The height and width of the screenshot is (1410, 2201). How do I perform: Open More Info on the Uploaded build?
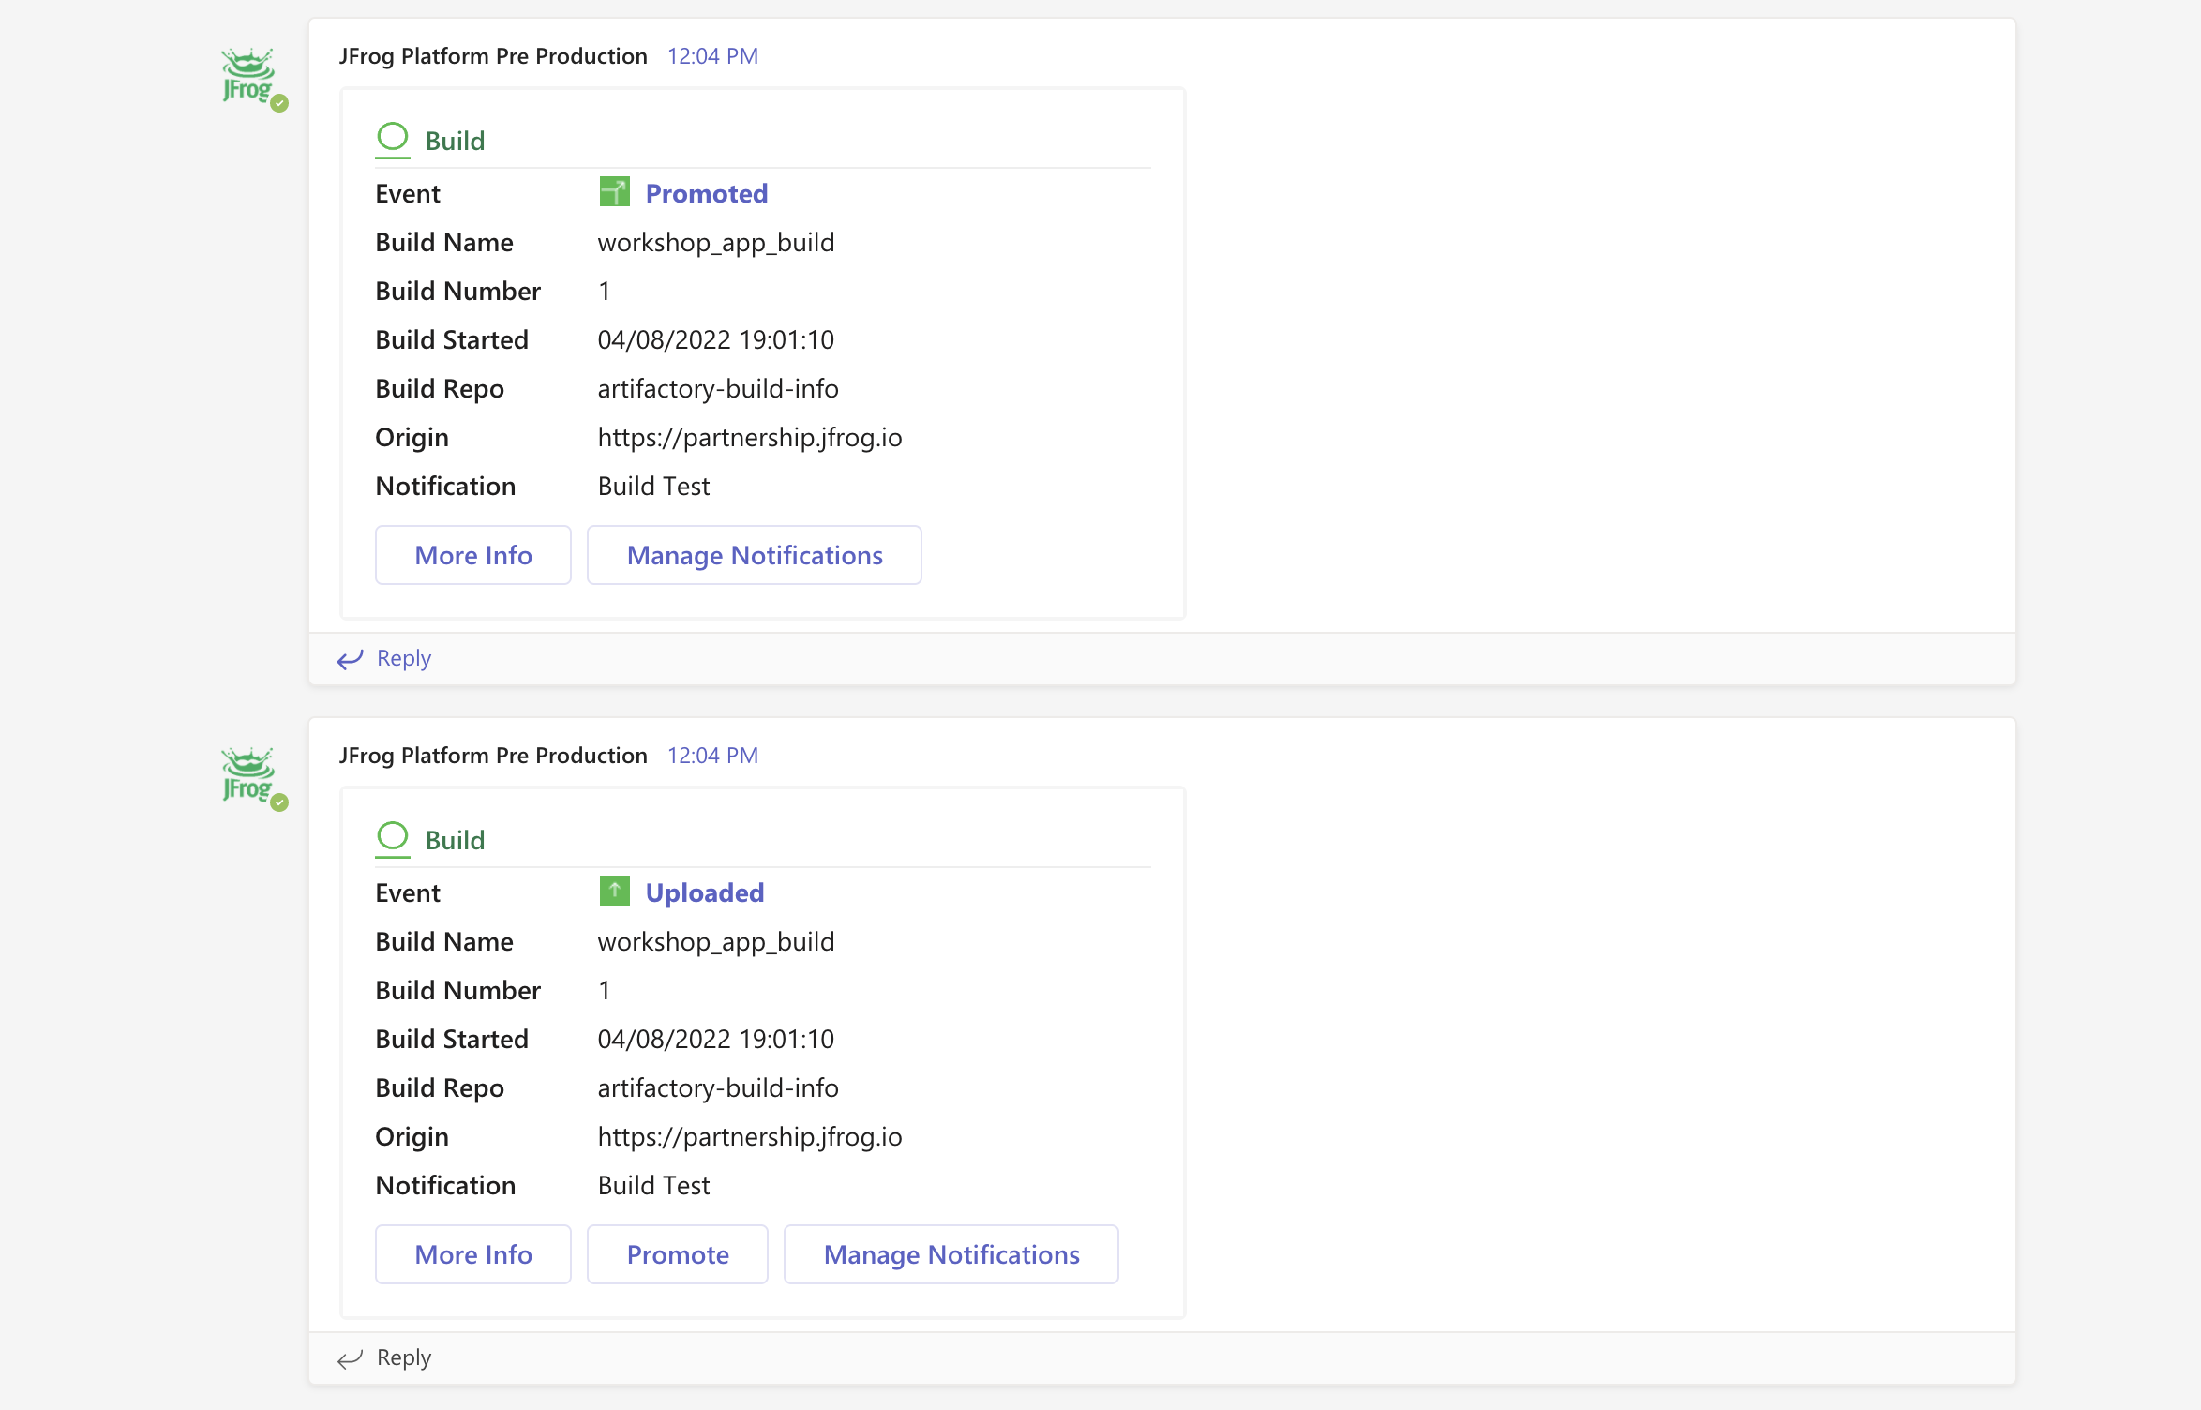tap(473, 1254)
